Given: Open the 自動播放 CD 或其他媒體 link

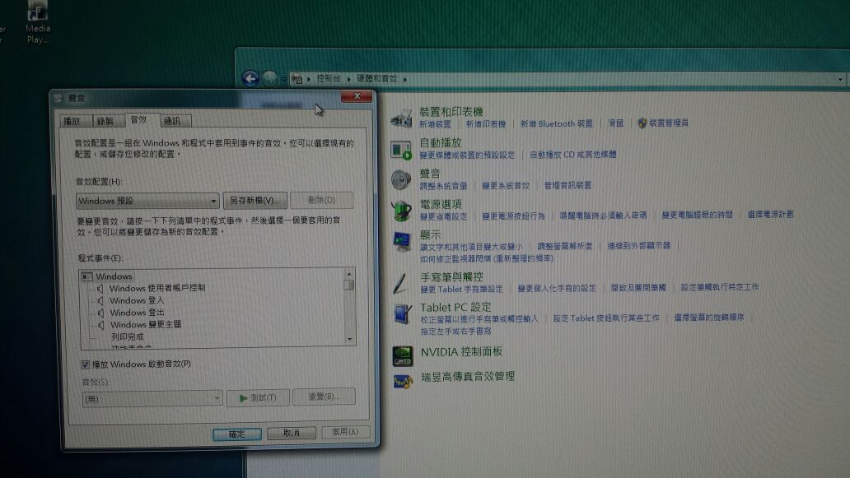Looking at the screenshot, I should pos(573,155).
